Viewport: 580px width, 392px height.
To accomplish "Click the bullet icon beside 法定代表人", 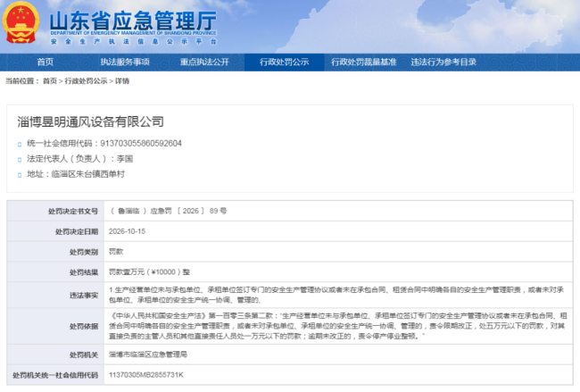I will (20, 160).
